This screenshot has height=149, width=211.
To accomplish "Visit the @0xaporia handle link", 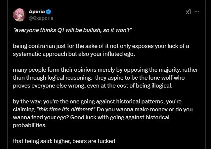I will 41,18.
